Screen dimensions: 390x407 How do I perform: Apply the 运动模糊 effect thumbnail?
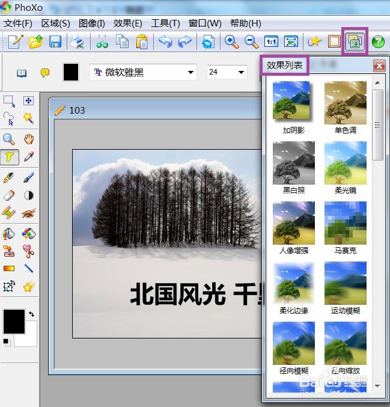[346, 283]
